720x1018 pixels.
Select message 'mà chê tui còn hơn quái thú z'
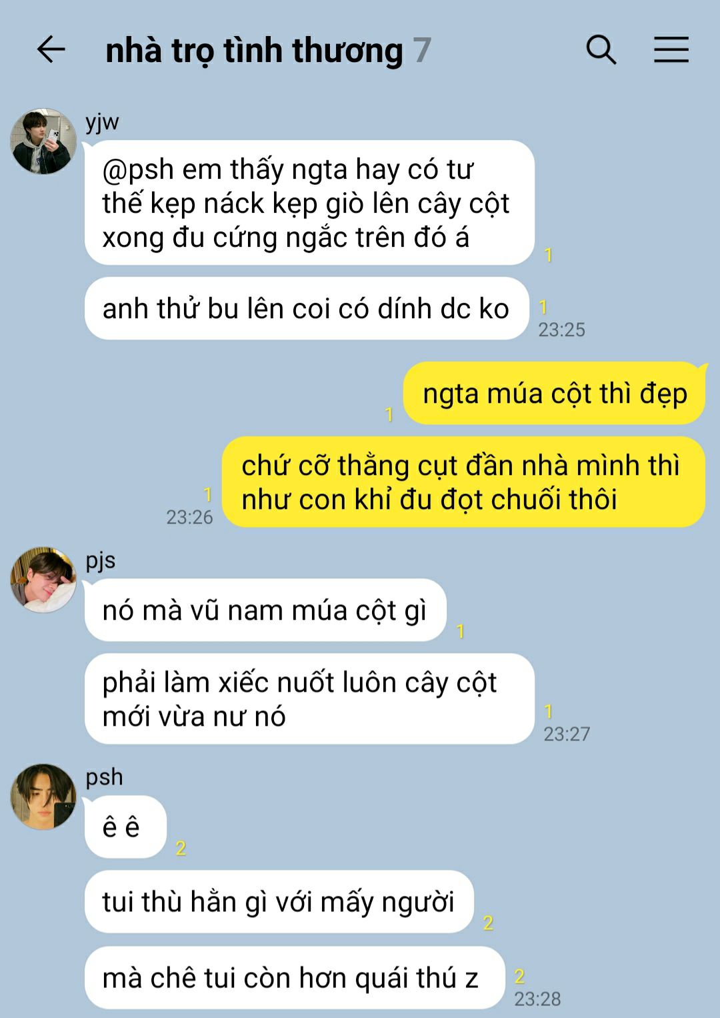(294, 978)
